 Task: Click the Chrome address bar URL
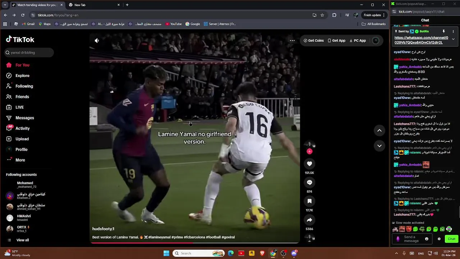click(58, 15)
